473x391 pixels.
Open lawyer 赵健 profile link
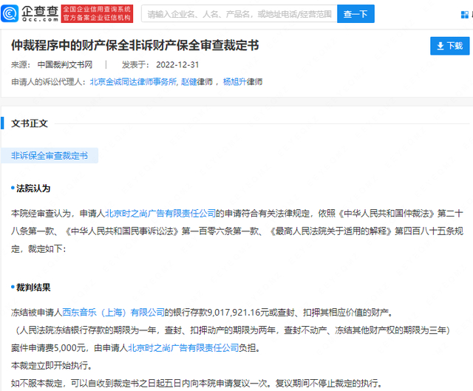tap(189, 82)
